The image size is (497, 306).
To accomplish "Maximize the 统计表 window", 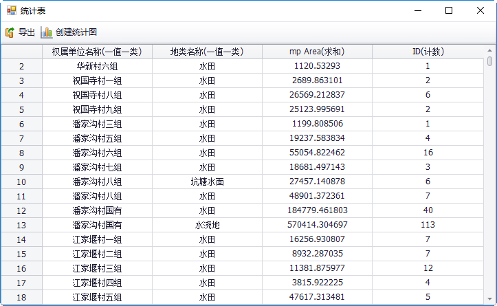I will click(449, 10).
